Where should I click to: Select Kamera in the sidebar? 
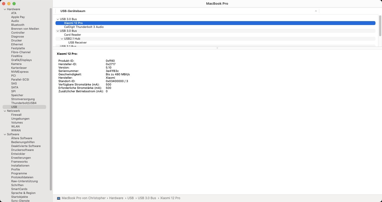[x=16, y=64]
